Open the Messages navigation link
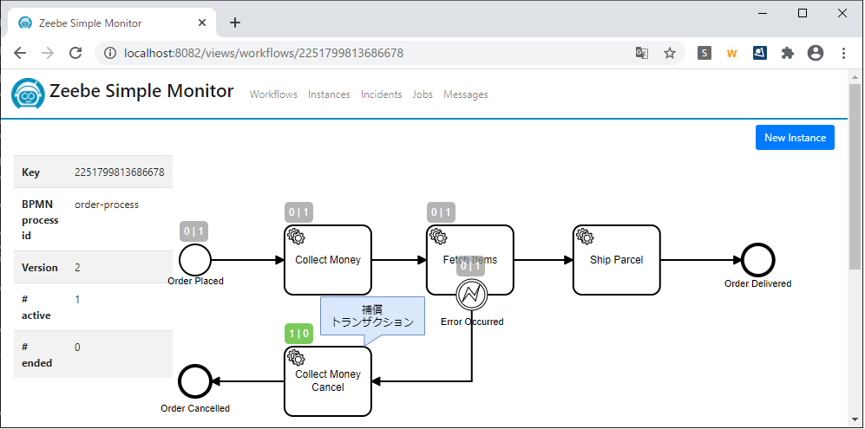Viewport: 865px width, 429px height. tap(466, 94)
